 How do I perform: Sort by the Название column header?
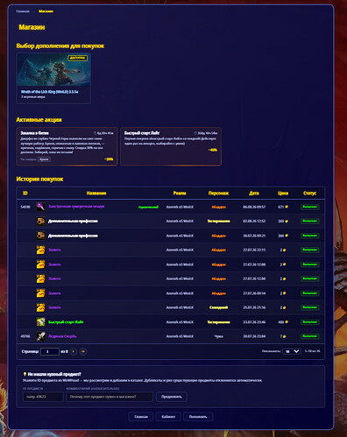coord(96,194)
